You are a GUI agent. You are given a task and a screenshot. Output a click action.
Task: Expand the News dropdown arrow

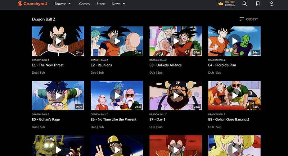point(124,4)
